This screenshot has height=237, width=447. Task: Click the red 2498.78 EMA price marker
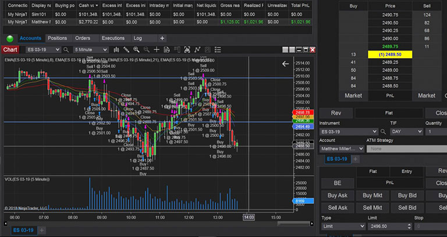pos(303,113)
